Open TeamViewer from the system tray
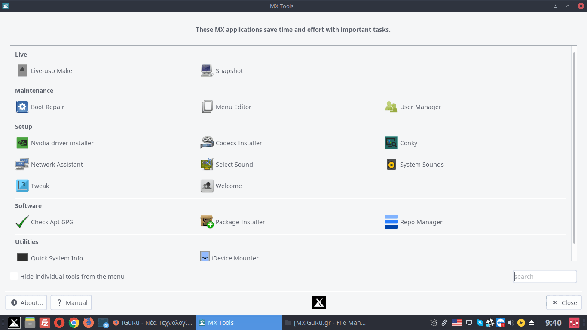The height and width of the screenshot is (330, 587). [501, 323]
